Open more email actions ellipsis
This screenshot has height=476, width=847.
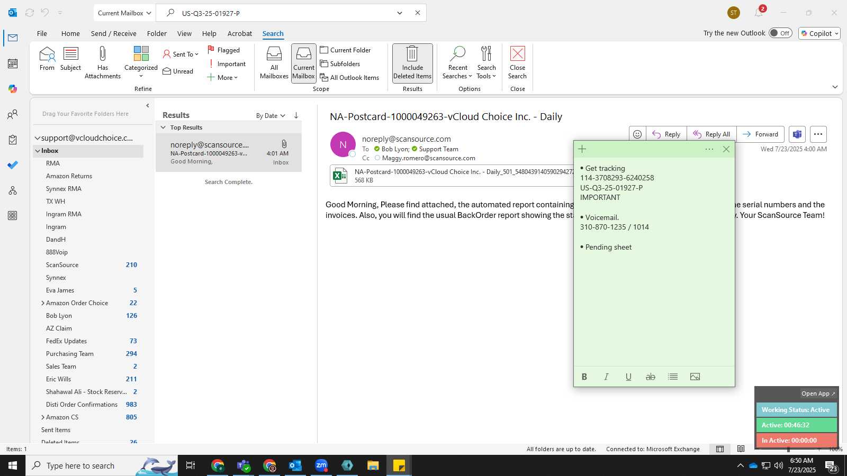click(x=818, y=134)
